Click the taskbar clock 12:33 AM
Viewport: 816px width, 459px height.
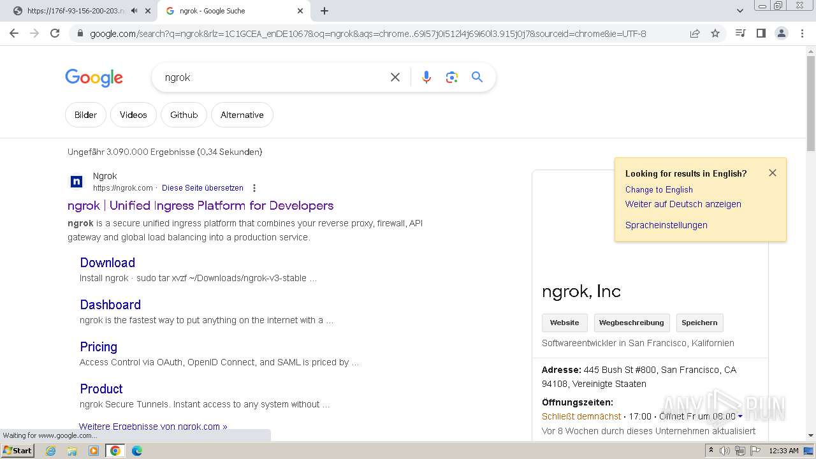783,451
